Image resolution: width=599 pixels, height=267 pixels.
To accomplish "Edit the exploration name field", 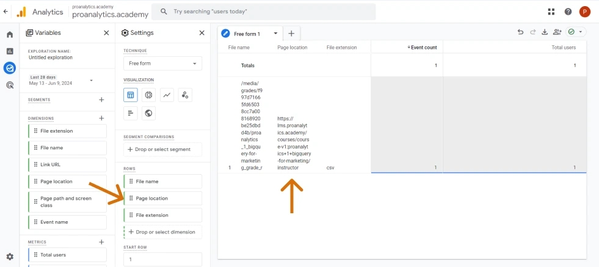I will point(51,57).
